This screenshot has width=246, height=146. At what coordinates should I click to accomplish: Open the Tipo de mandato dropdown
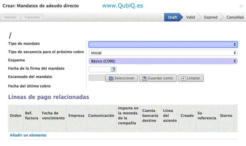pos(163,44)
